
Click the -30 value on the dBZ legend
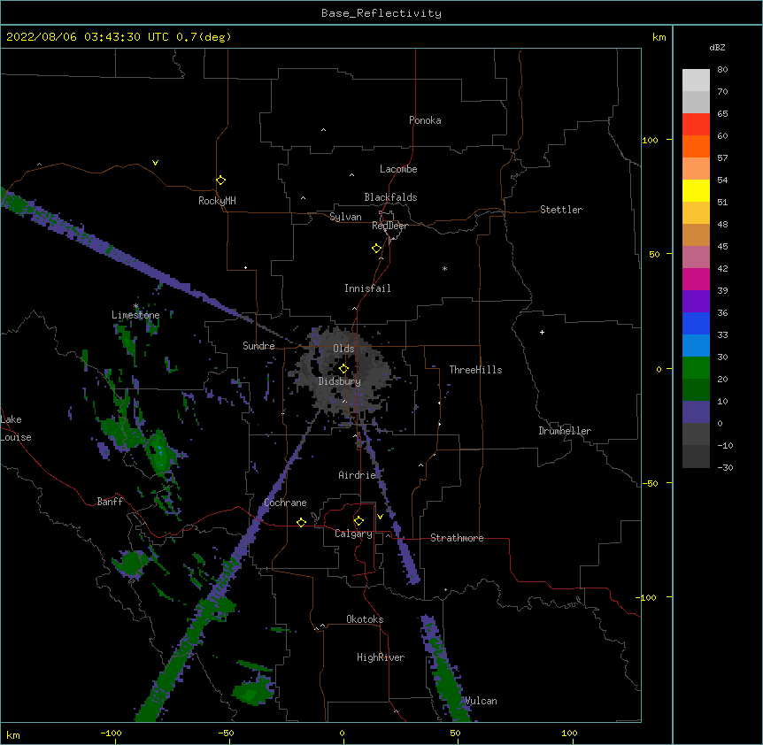click(725, 467)
